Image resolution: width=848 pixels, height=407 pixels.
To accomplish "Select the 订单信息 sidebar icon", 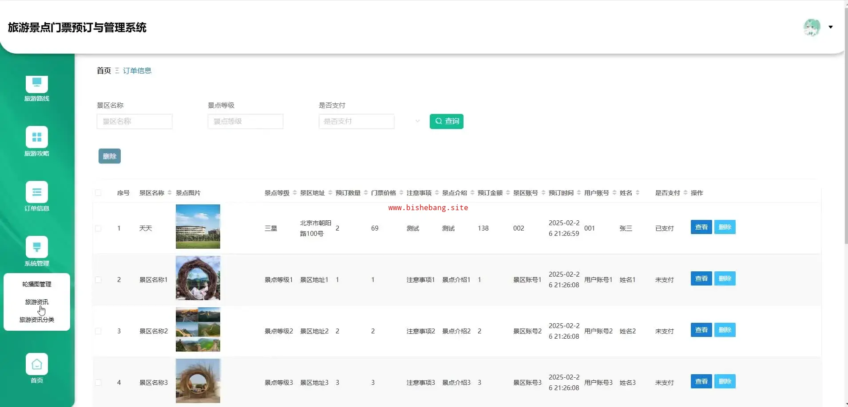I will click(36, 192).
